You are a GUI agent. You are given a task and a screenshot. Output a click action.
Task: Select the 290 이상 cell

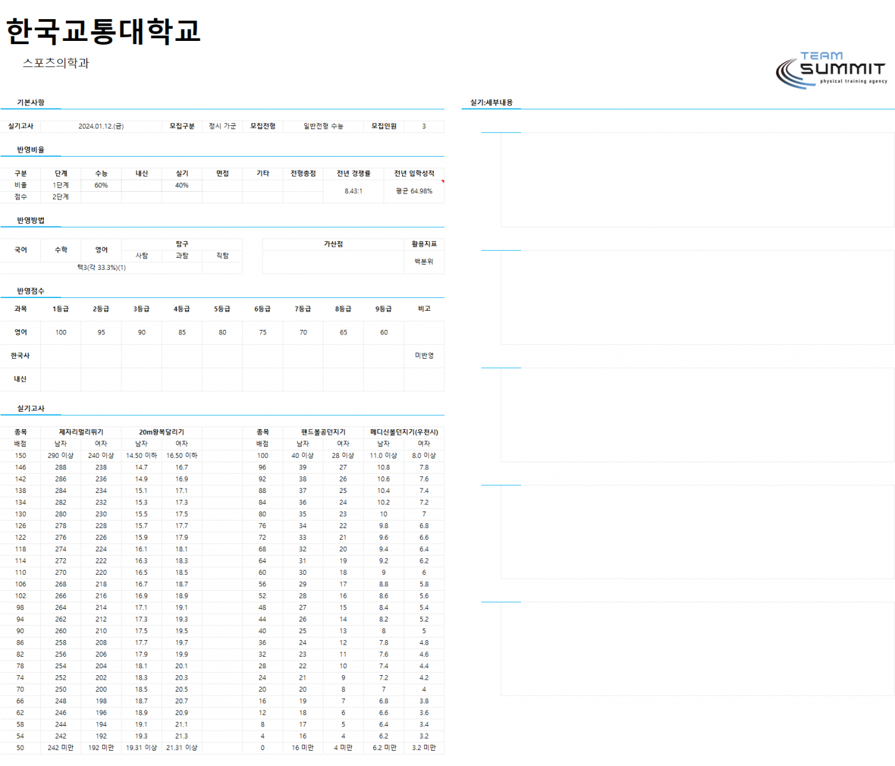(x=61, y=456)
